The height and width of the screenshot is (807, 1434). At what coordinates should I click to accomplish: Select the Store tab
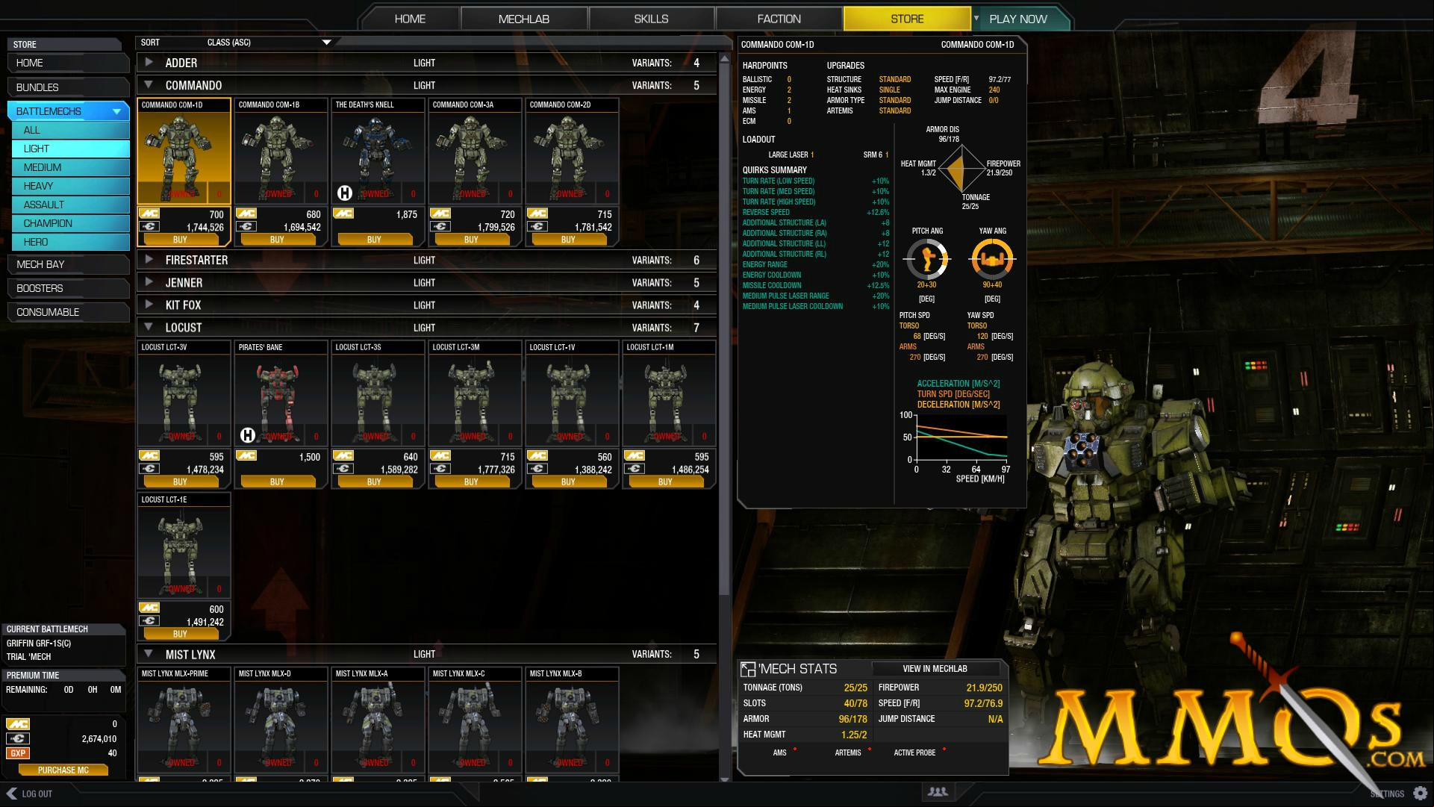pyautogui.click(x=907, y=19)
